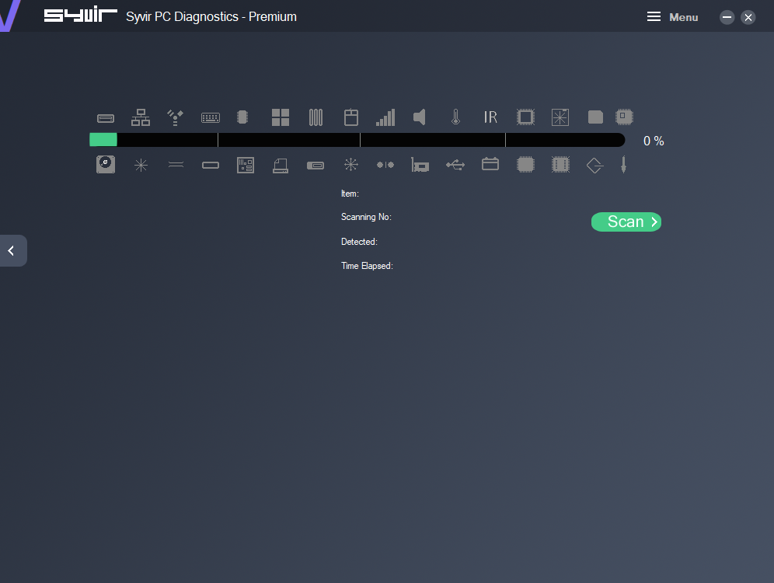The height and width of the screenshot is (583, 774).
Task: Click the scan progress bar
Action: pos(357,140)
